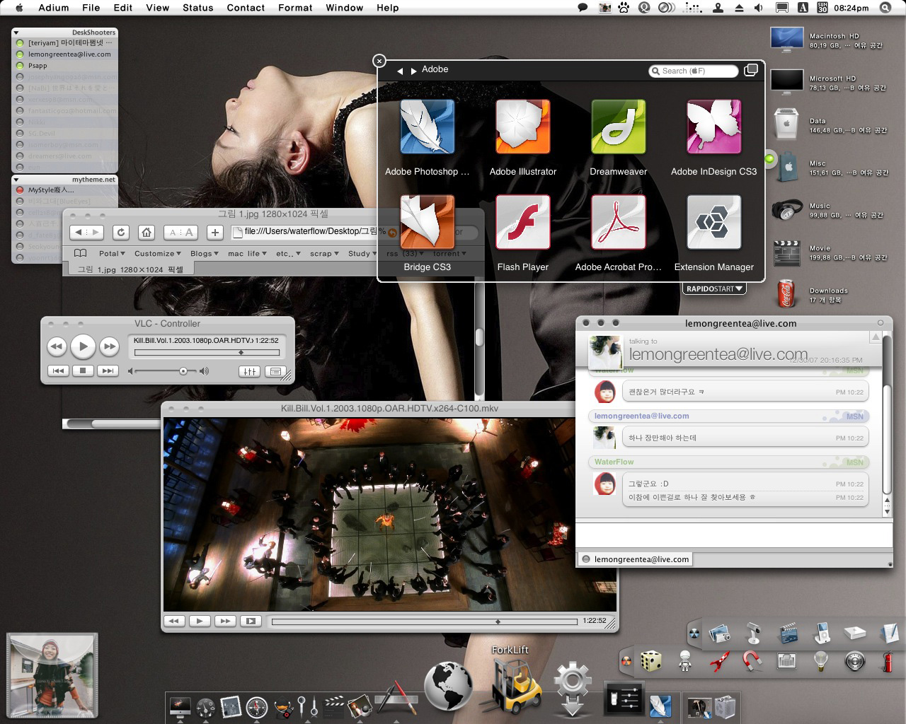This screenshot has height=724, width=906.
Task: Click the seek bar in Kill Bill video window
Action: (x=425, y=621)
